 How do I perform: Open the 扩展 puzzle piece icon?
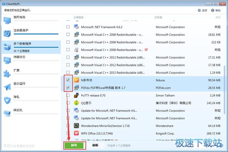click(7, 74)
